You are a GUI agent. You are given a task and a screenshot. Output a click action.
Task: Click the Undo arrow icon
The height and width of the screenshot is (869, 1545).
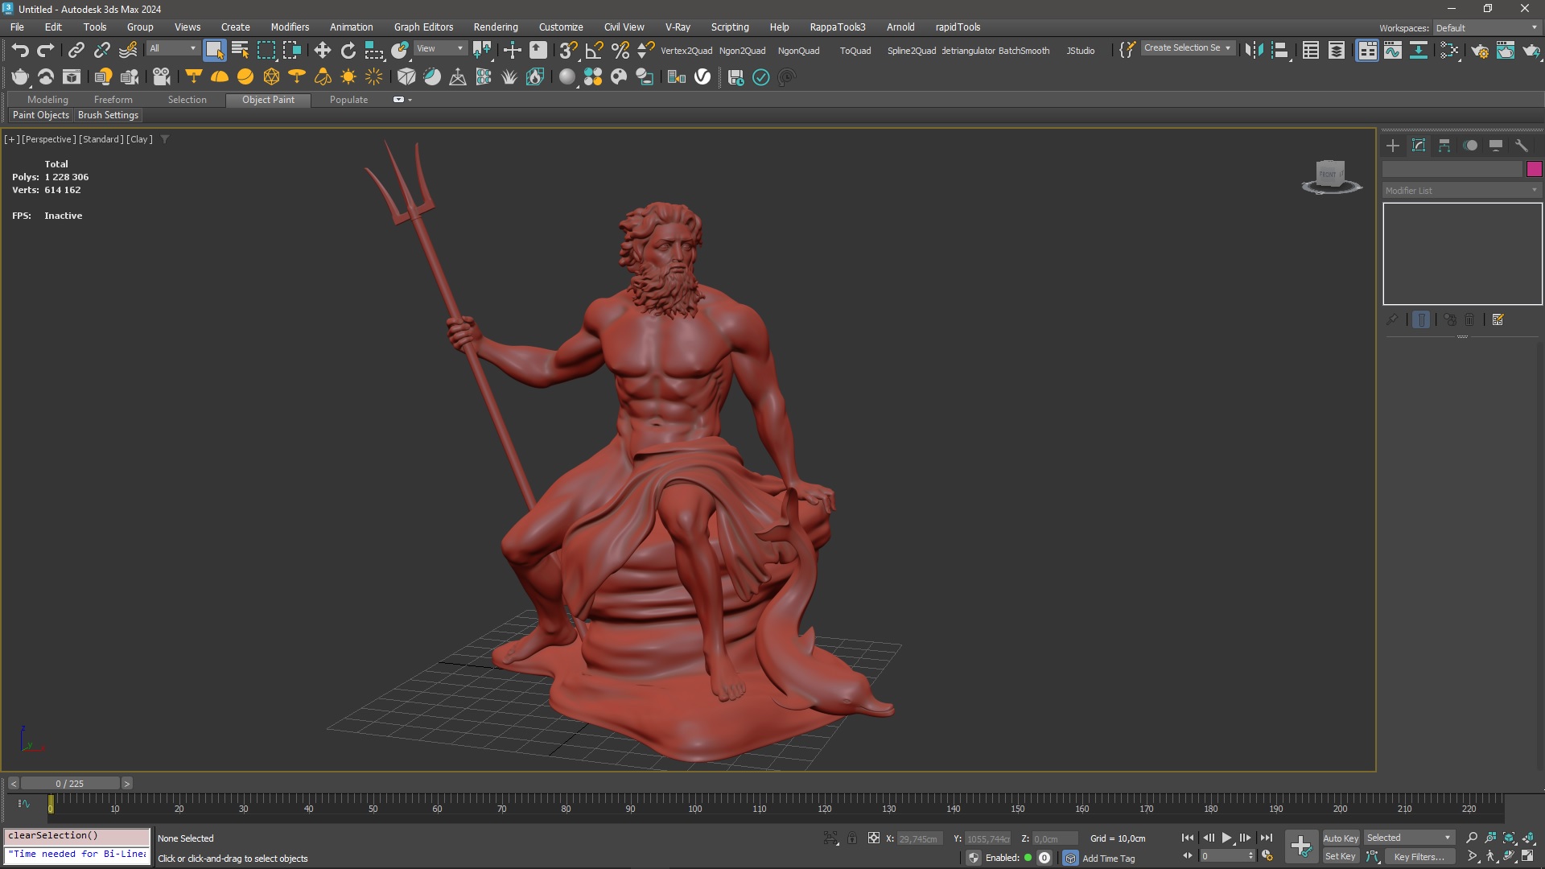(20, 50)
